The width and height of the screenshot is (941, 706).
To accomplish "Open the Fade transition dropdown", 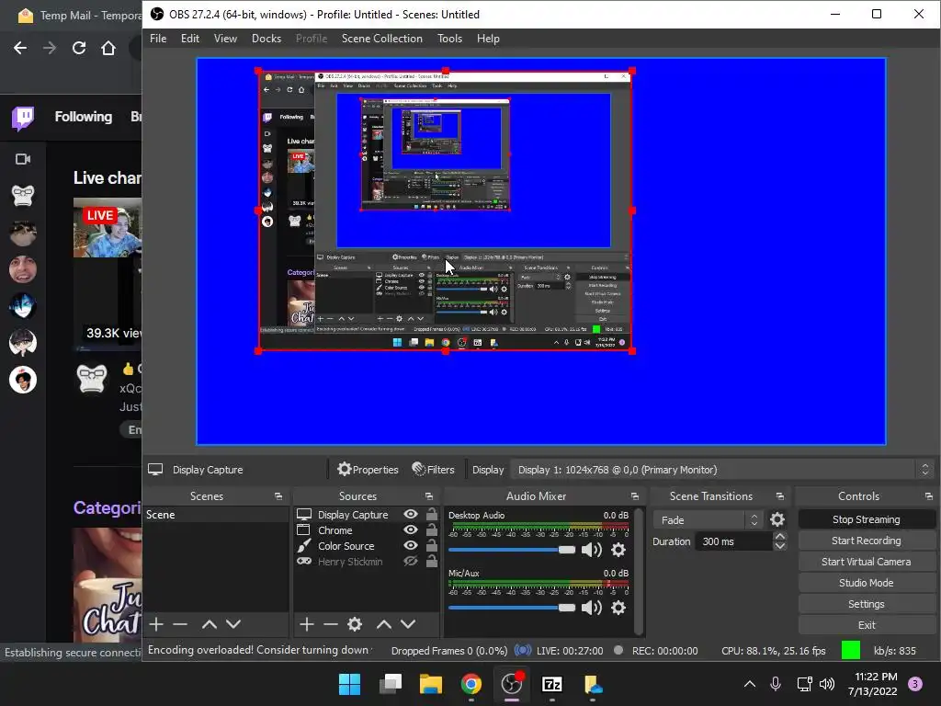I will 709,520.
